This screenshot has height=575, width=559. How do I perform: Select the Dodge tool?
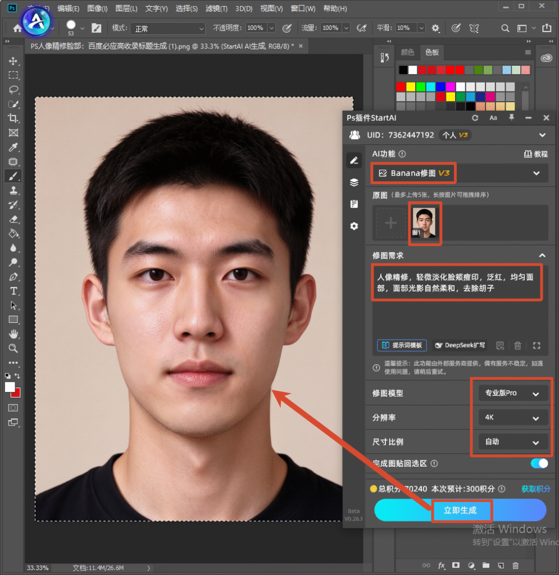coord(13,262)
